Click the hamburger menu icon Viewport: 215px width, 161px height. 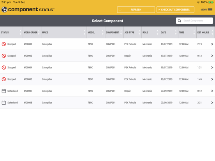click(x=210, y=10)
